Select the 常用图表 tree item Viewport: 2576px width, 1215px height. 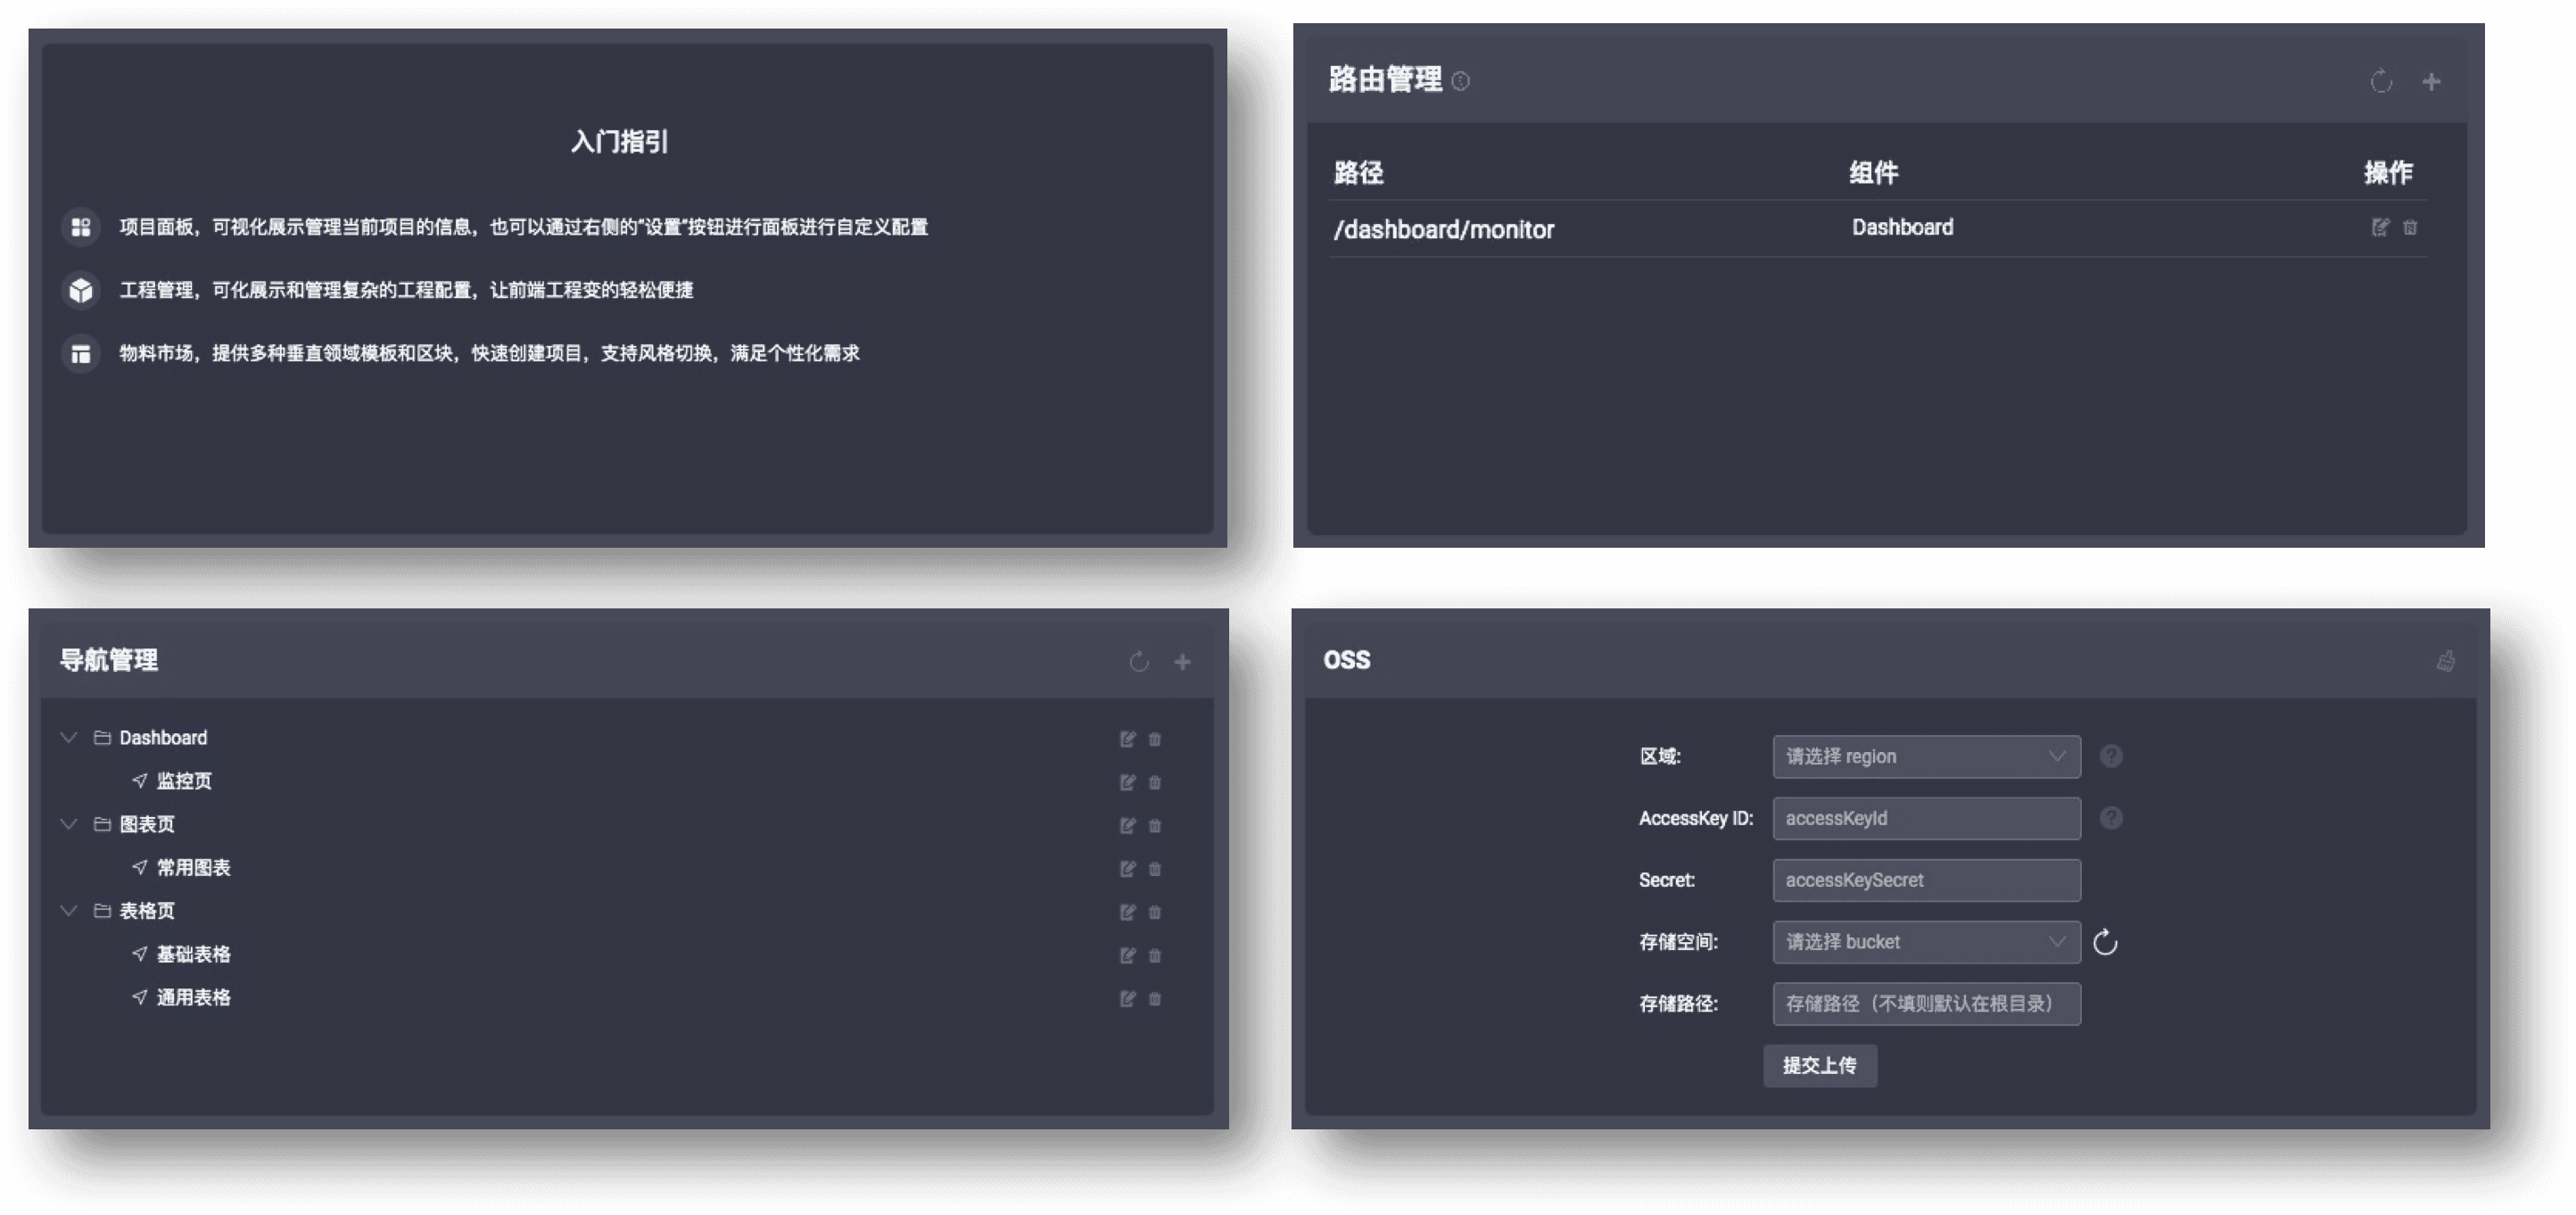193,868
